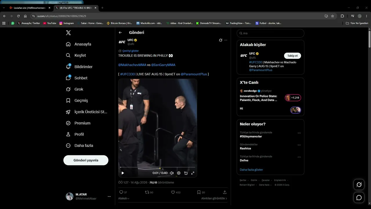
Task: Click Çeviriyi göster translation link
Action: (x=130, y=51)
